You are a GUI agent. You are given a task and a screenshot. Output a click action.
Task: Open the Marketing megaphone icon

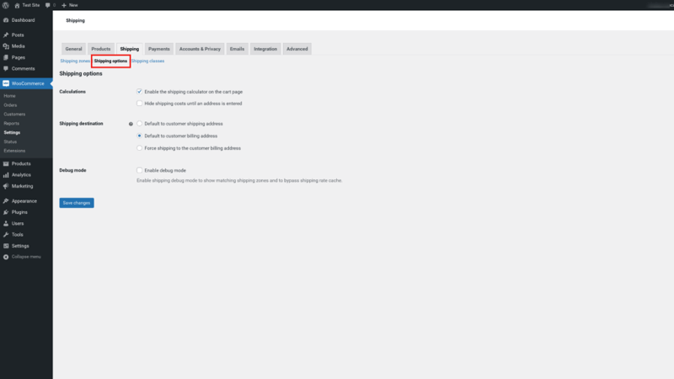click(6, 186)
